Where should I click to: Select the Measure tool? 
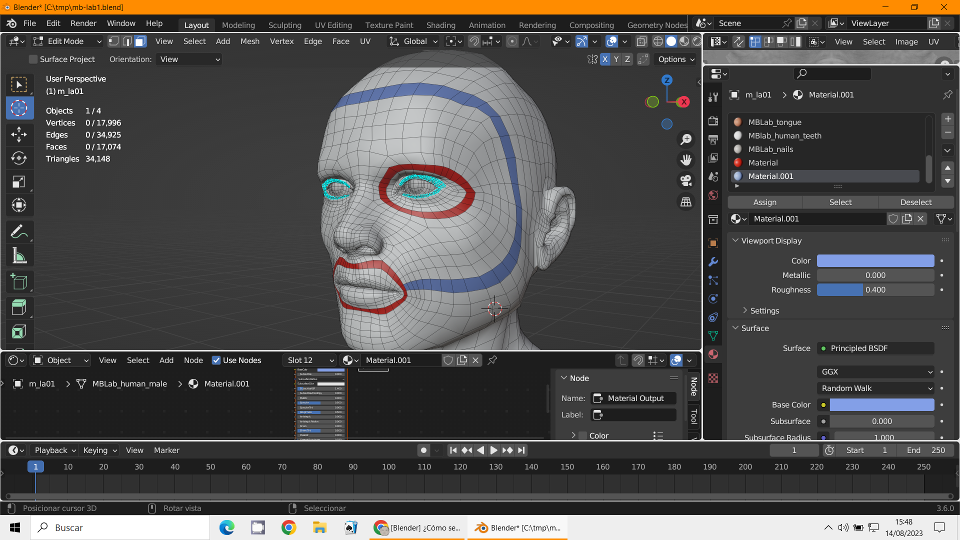pos(19,256)
